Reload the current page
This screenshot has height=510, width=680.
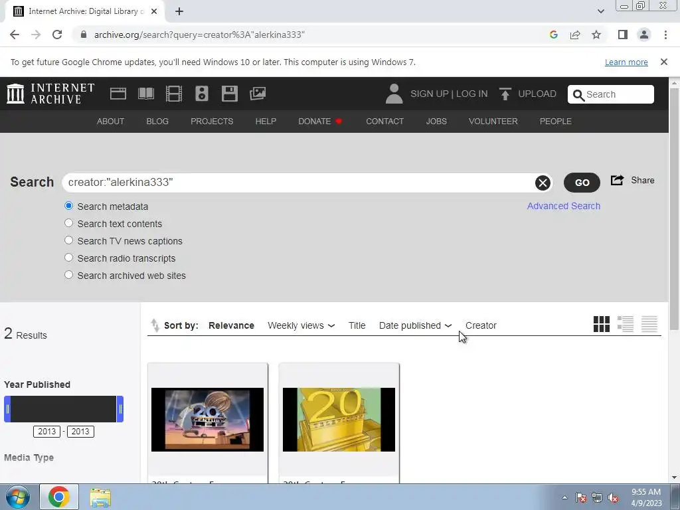[x=57, y=35]
